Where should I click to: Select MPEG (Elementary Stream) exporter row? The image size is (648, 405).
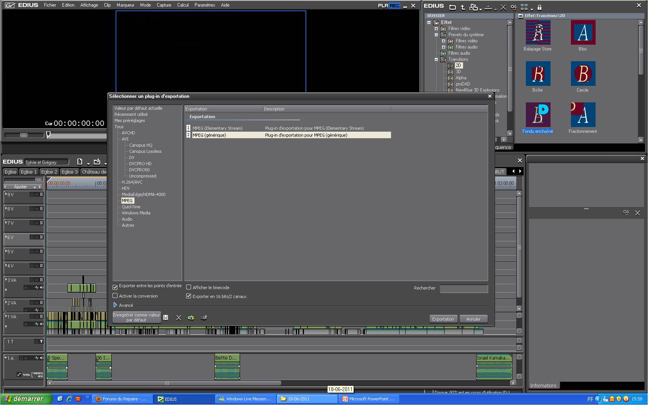point(288,128)
